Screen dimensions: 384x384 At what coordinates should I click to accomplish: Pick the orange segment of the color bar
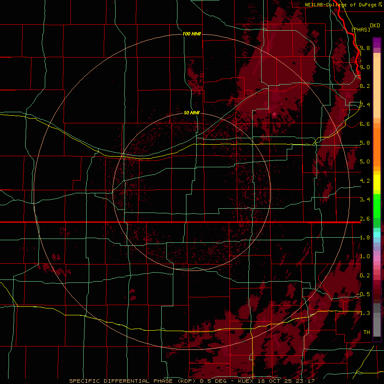coord(377,147)
